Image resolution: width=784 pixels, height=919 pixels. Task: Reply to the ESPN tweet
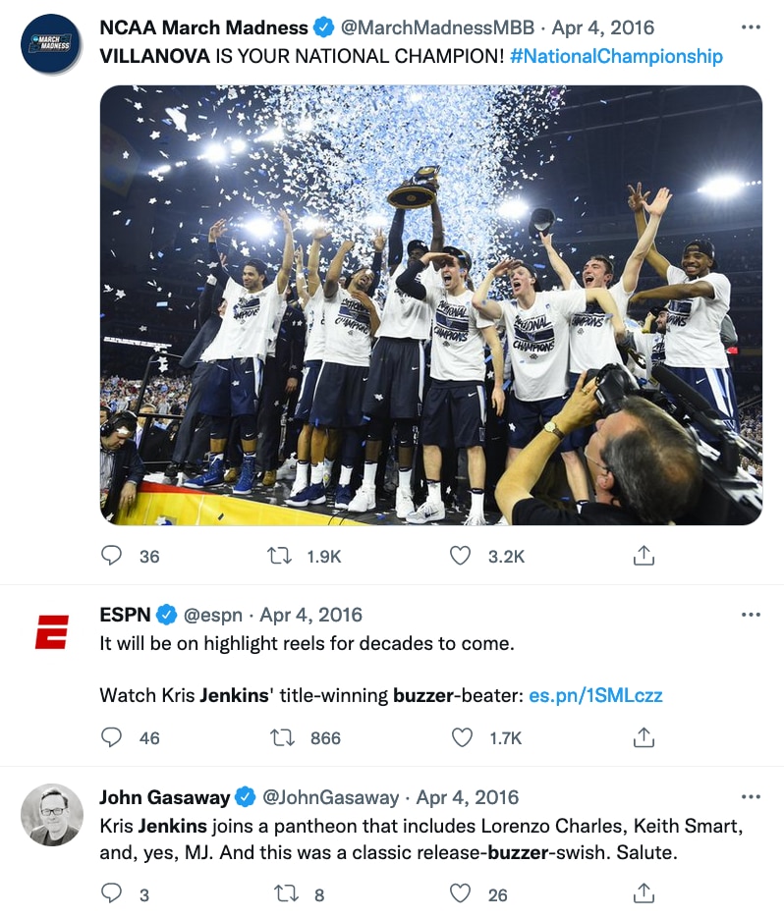tap(111, 737)
